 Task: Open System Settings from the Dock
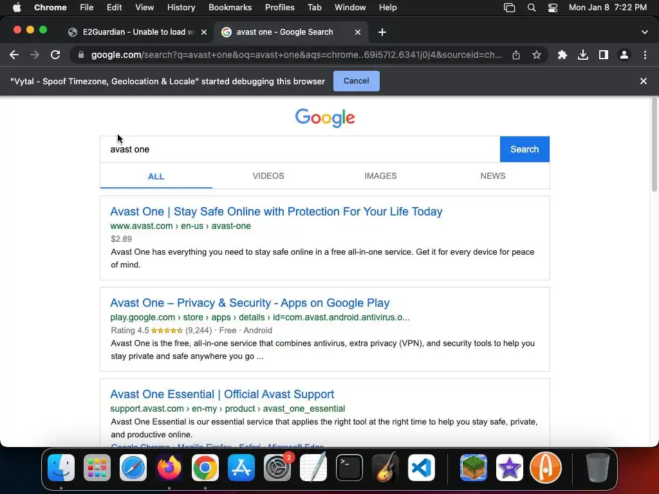(277, 468)
